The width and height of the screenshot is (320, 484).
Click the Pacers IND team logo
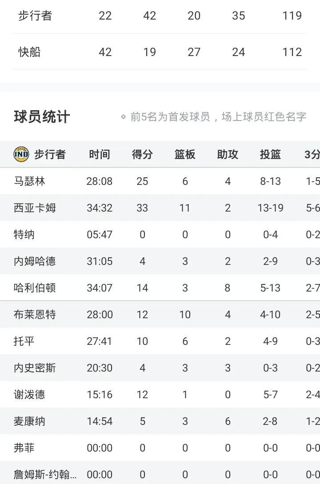tap(21, 154)
